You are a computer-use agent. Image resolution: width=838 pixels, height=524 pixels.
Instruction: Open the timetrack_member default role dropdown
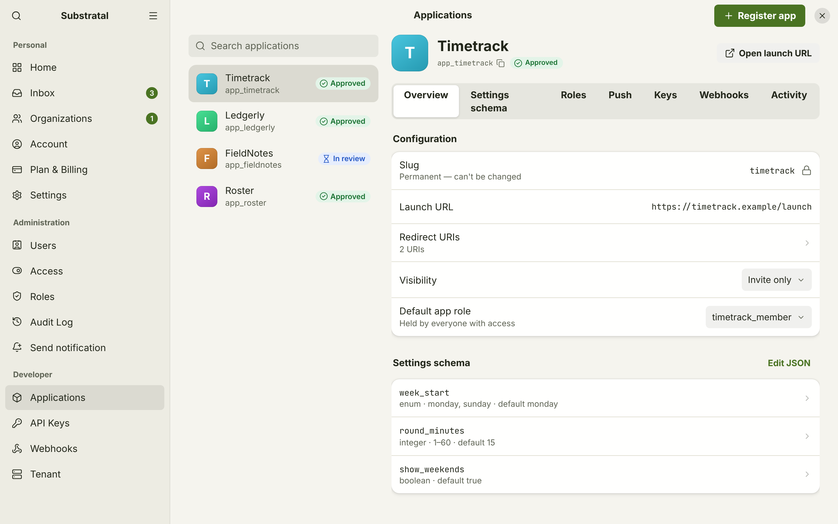pyautogui.click(x=758, y=317)
